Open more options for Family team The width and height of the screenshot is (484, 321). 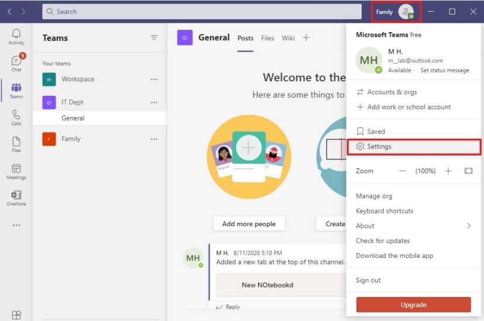[x=154, y=139]
